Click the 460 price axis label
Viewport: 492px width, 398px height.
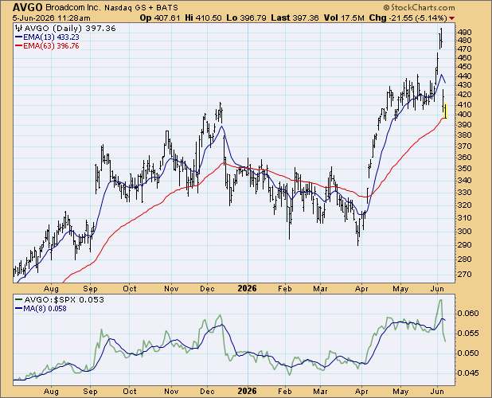[x=464, y=57]
